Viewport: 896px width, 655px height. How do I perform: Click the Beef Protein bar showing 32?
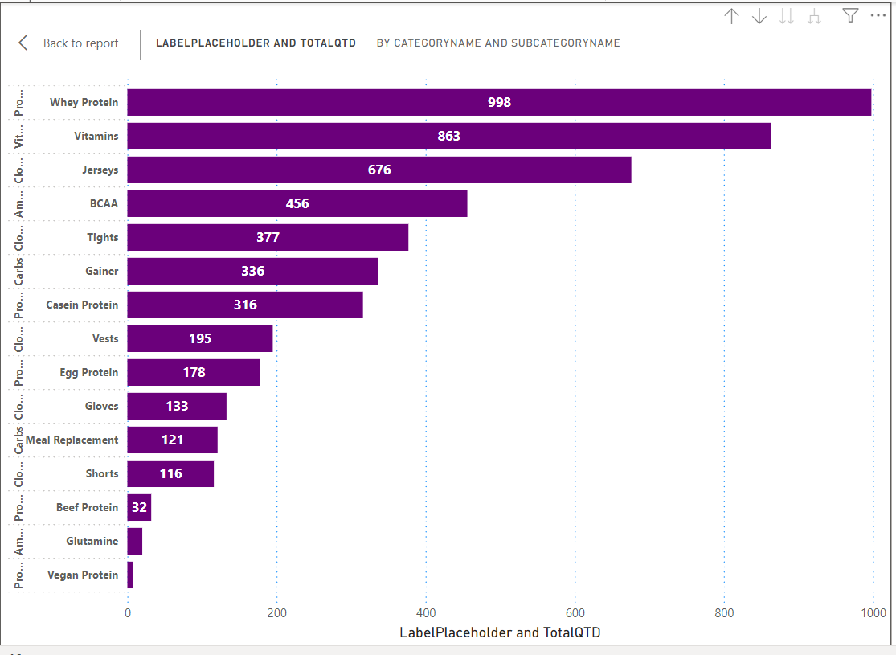(x=139, y=507)
